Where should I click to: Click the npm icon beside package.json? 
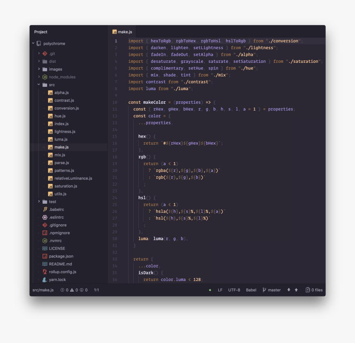click(45, 256)
